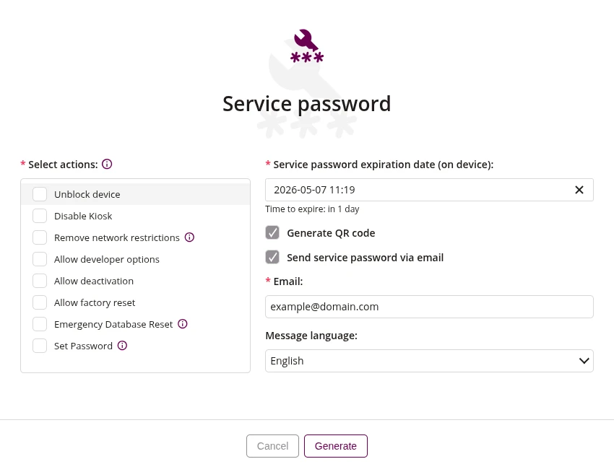Click the 'Allow deactivation' label text
Screen dimensions: 614x472
[94, 281]
